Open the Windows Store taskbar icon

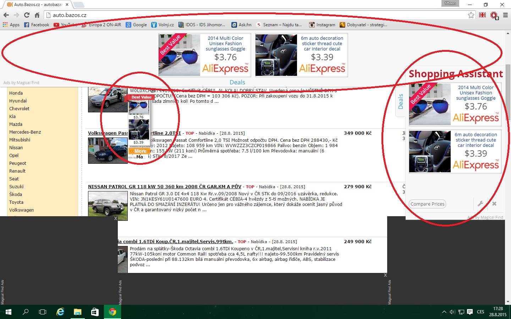[95, 312]
